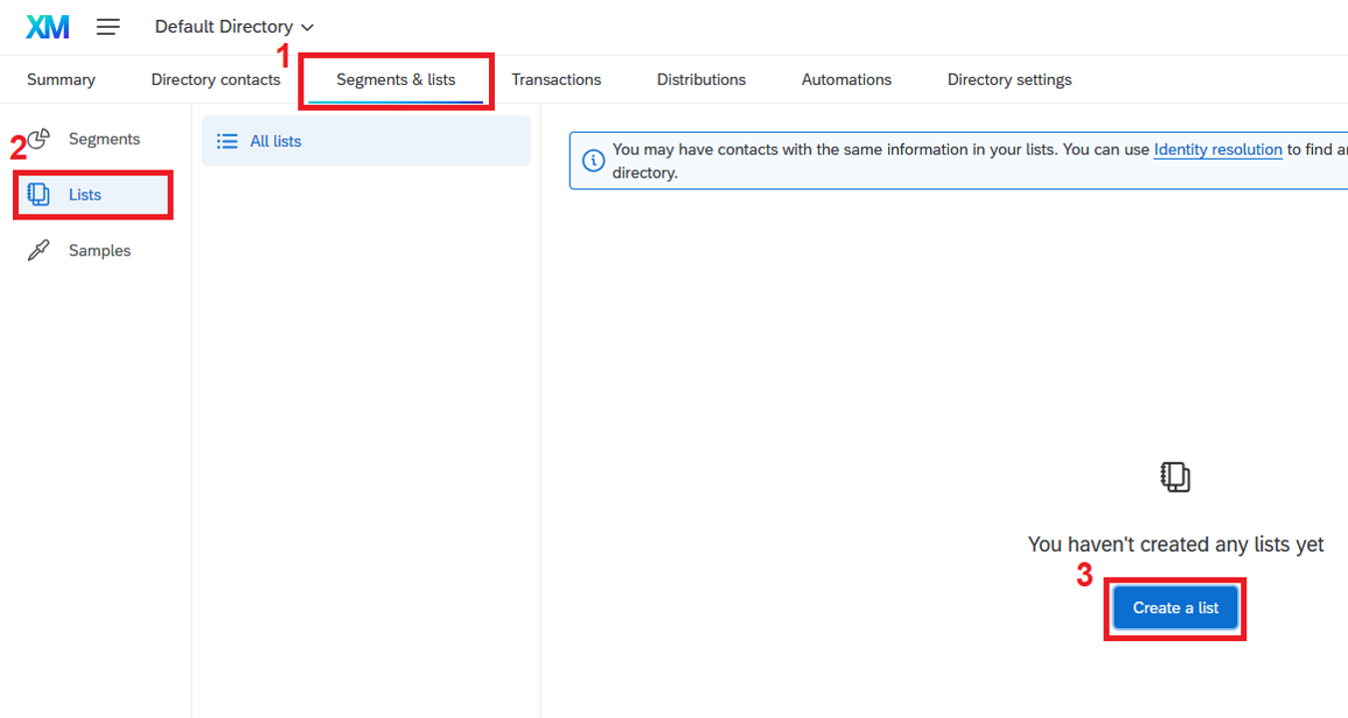Viewport: 1348px width, 718px height.
Task: Select the Segments & lists tab
Action: [395, 80]
